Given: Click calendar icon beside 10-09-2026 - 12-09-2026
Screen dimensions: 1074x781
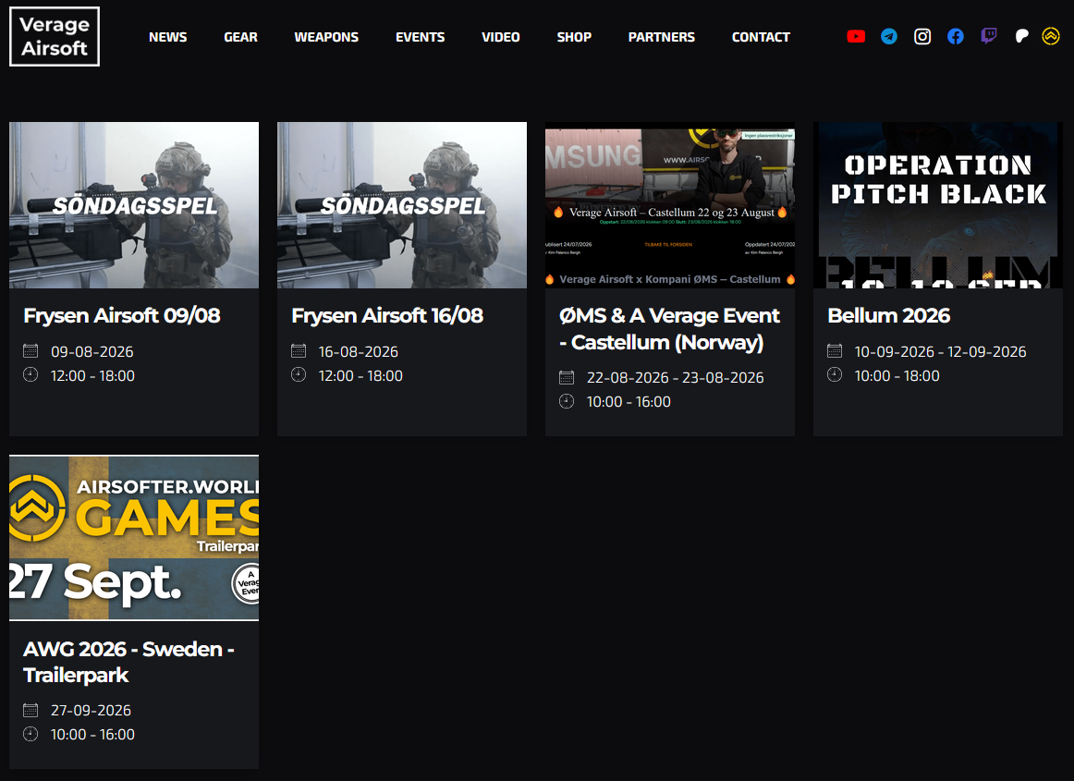Looking at the screenshot, I should click(835, 351).
